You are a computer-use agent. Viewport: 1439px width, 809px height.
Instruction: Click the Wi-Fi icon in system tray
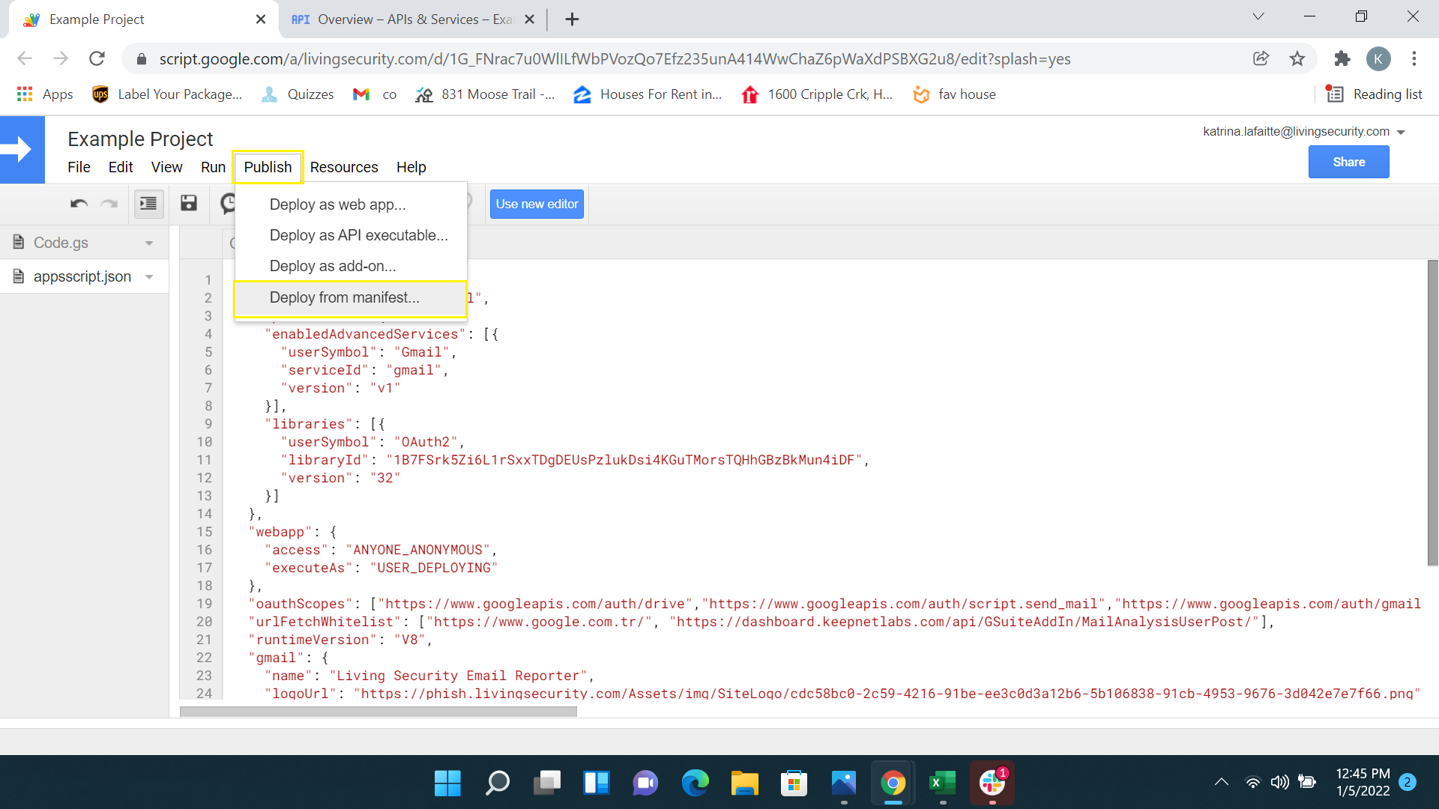(1253, 783)
